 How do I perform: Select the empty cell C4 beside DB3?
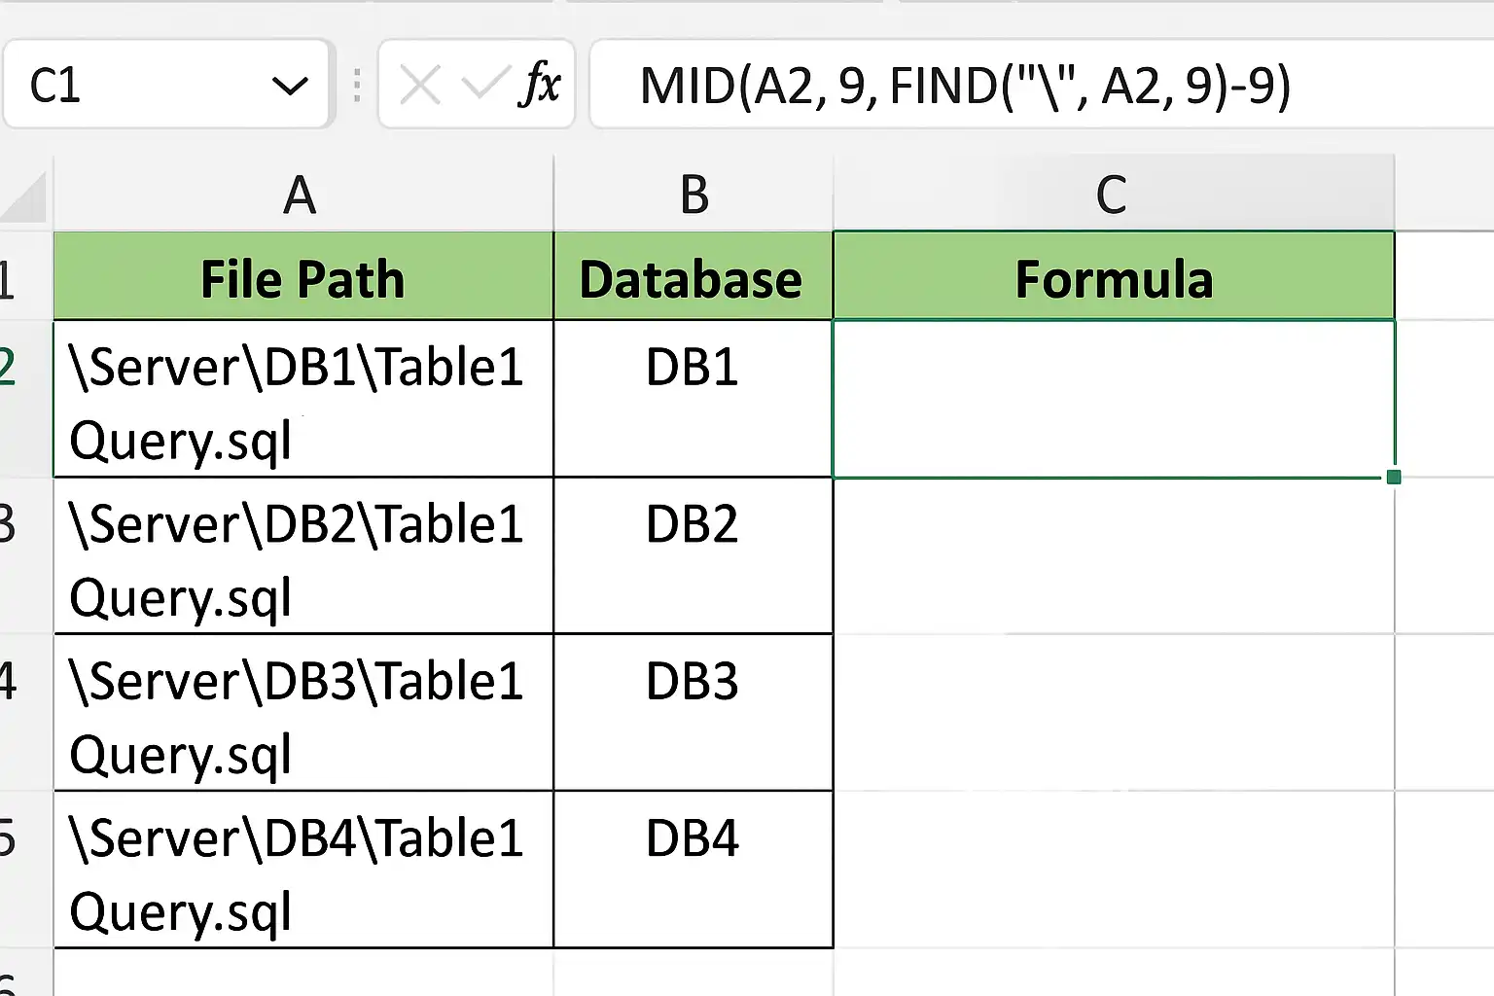1114,713
